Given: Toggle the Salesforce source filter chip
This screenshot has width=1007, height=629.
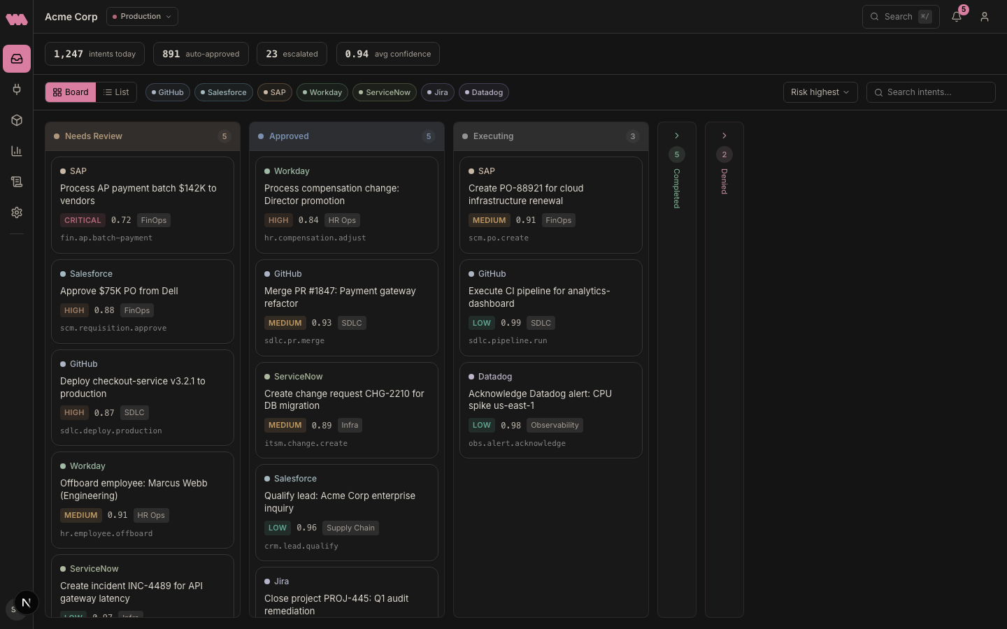Looking at the screenshot, I should (x=223, y=92).
